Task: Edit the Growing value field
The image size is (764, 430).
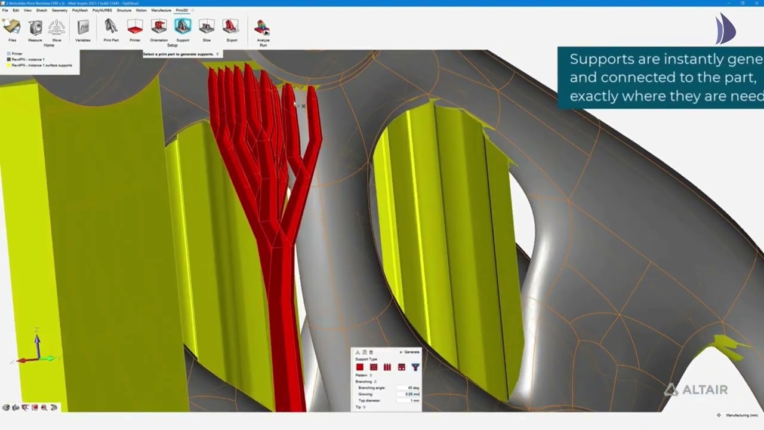Action: [408, 394]
